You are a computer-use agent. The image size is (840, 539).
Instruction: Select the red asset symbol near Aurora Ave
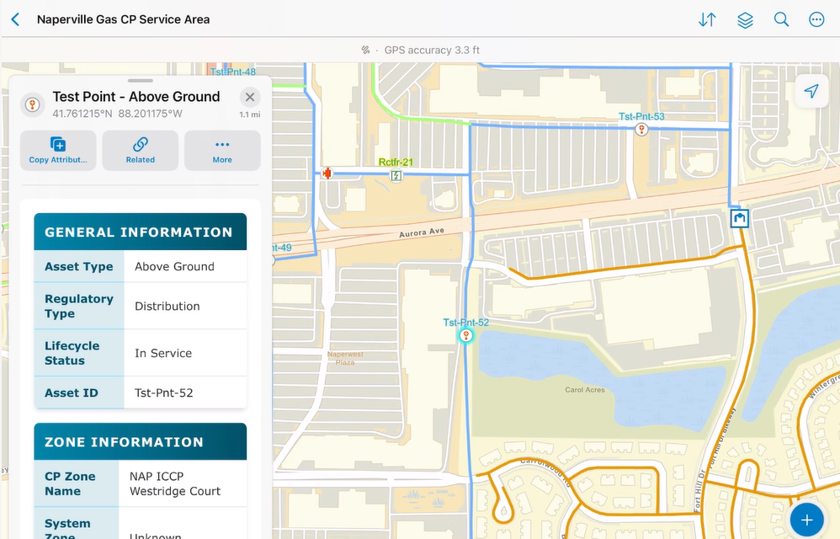327,173
